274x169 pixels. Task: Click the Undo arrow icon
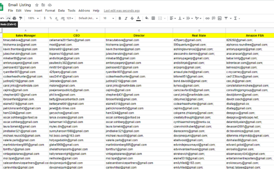pyautogui.click(x=2, y=18)
